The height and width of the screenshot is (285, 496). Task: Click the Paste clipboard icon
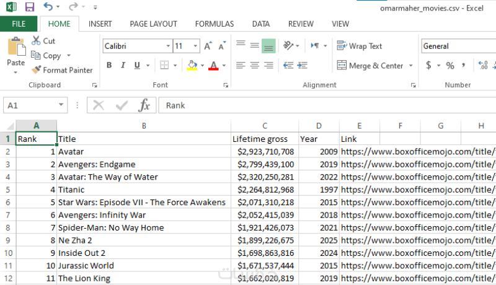pos(16,46)
